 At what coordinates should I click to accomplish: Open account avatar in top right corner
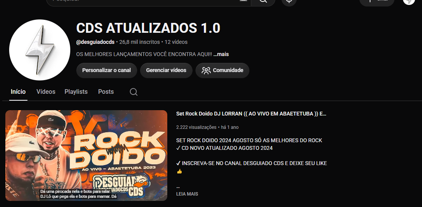click(409, 2)
